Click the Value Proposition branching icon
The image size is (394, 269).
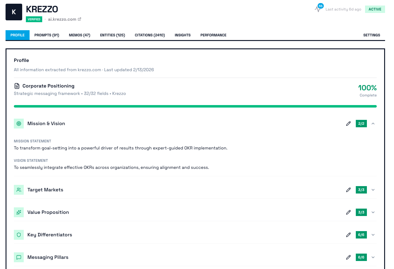[x=19, y=212]
